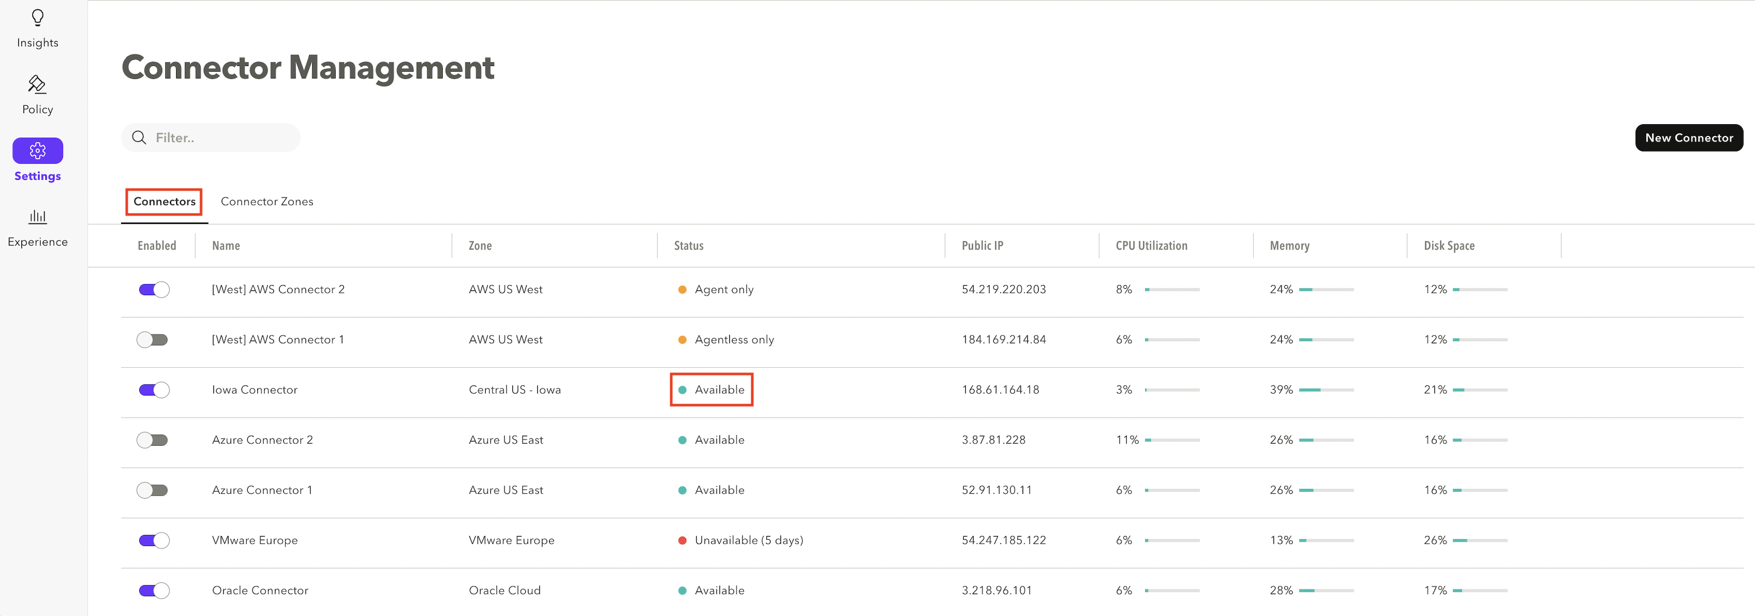Sort by the Name column header
Viewport: 1755px width, 616px height.
click(x=225, y=246)
